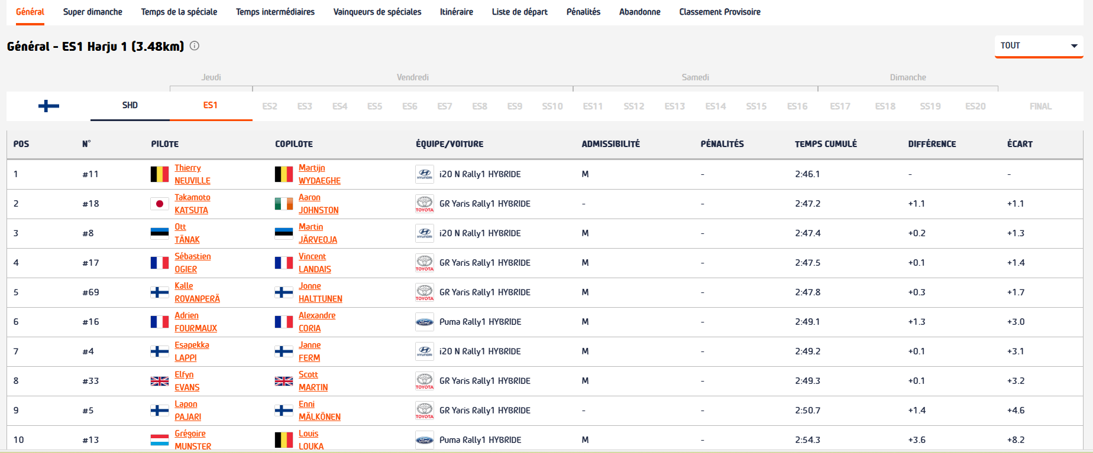Click Irish flag beside Aaron Johnston
Screen dimensions: 1093x453
(x=284, y=204)
